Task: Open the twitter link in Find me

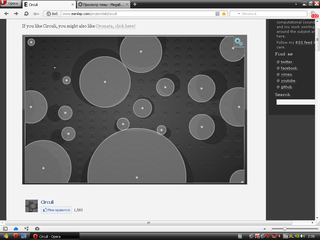Action: tap(286, 62)
